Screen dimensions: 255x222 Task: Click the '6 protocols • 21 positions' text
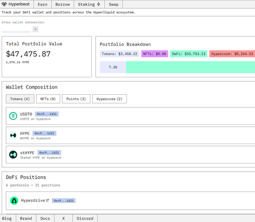tap(33, 185)
